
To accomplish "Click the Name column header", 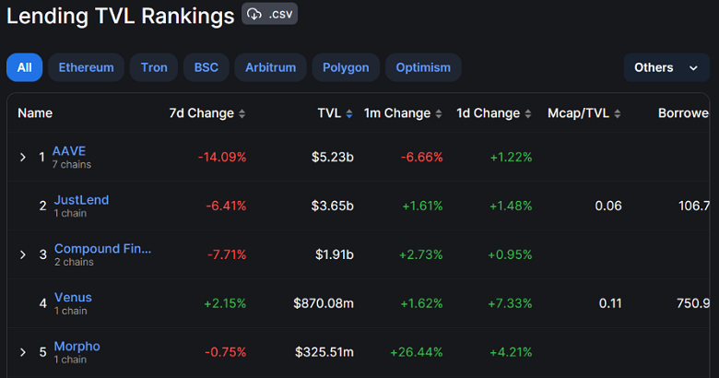I will 35,113.
